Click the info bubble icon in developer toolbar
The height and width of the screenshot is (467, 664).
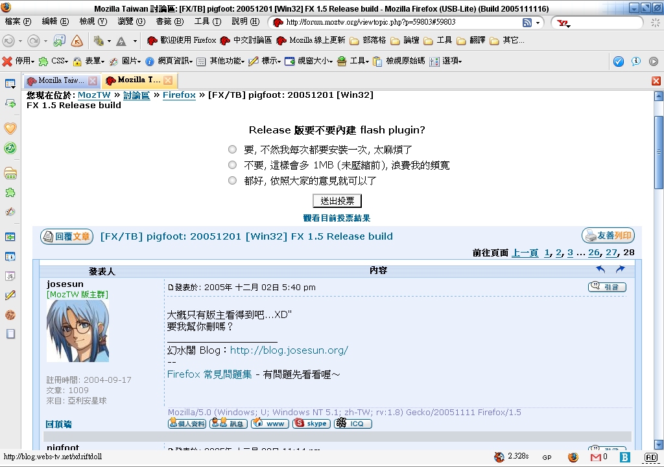(x=635, y=62)
